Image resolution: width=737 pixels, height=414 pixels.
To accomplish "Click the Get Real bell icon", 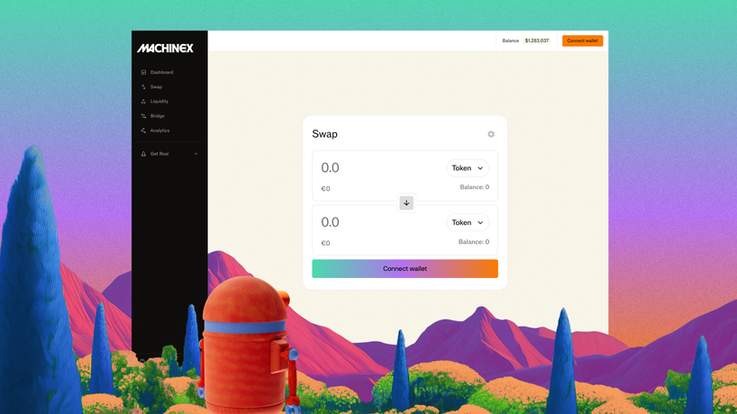I will (x=143, y=154).
